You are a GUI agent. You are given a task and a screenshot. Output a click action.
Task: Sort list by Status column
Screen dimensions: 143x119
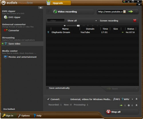[x=130, y=29]
